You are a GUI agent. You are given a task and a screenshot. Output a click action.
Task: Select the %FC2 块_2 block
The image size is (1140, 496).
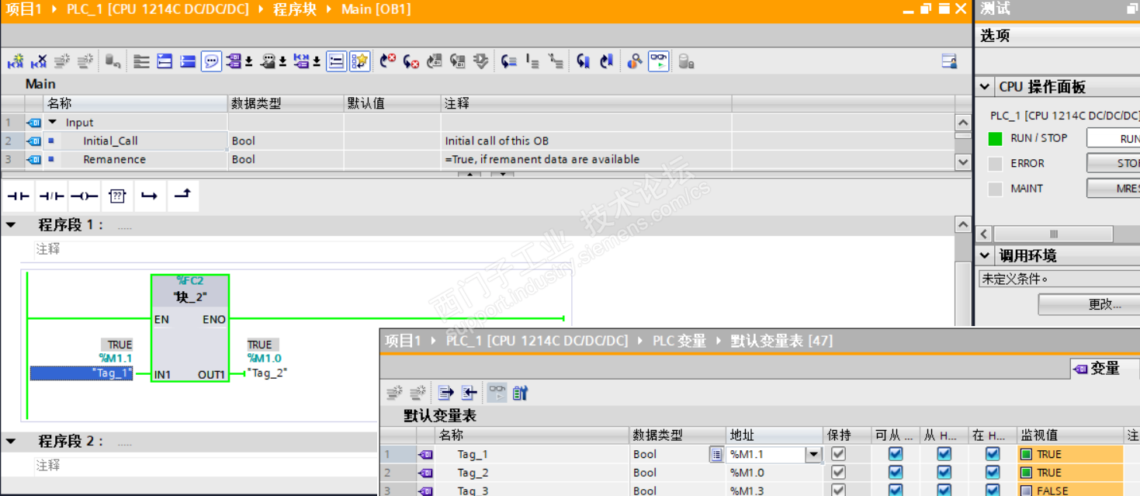[x=190, y=328]
